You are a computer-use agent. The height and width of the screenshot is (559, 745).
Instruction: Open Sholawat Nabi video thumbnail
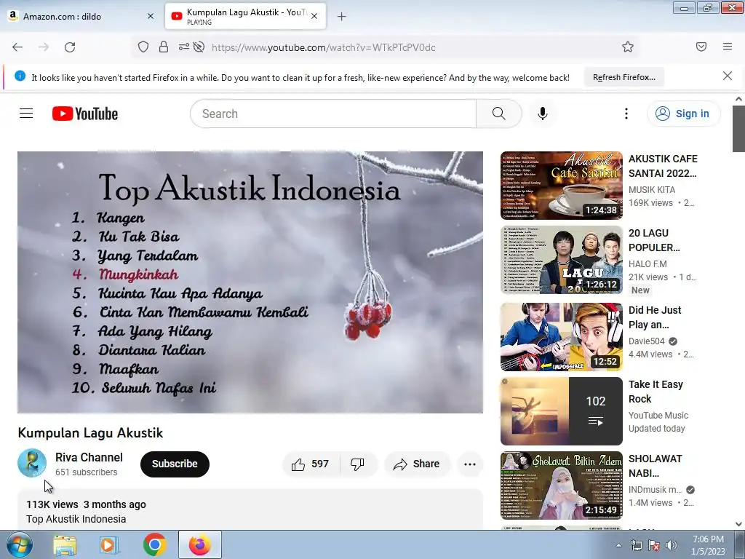click(x=561, y=485)
